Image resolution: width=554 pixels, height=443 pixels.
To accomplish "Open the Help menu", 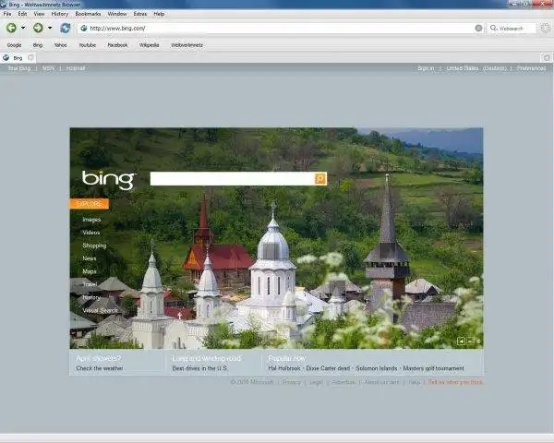I will (x=159, y=14).
